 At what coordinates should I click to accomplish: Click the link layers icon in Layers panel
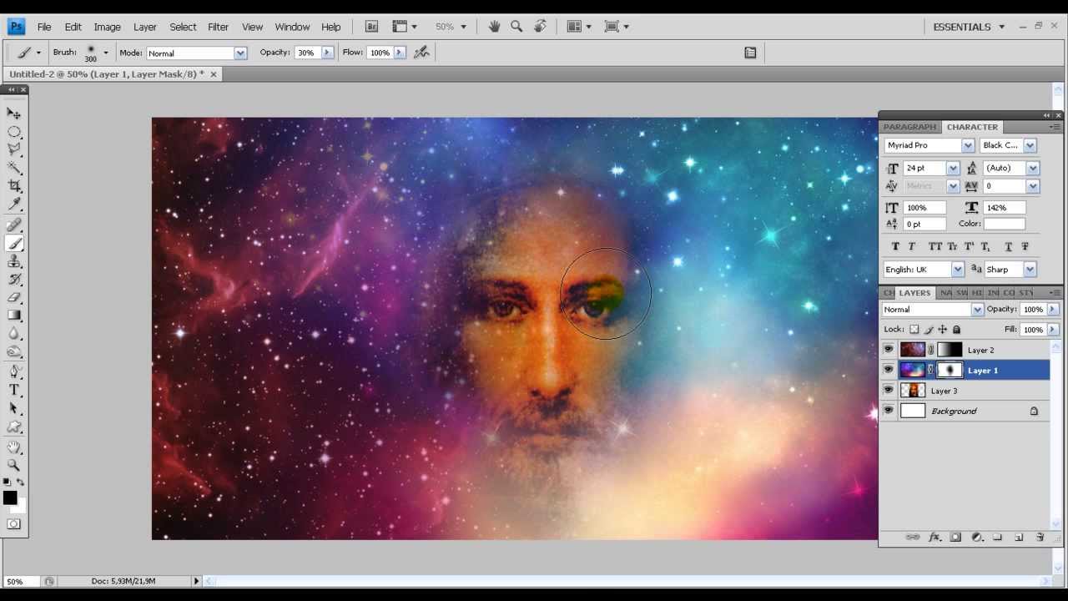tap(913, 538)
